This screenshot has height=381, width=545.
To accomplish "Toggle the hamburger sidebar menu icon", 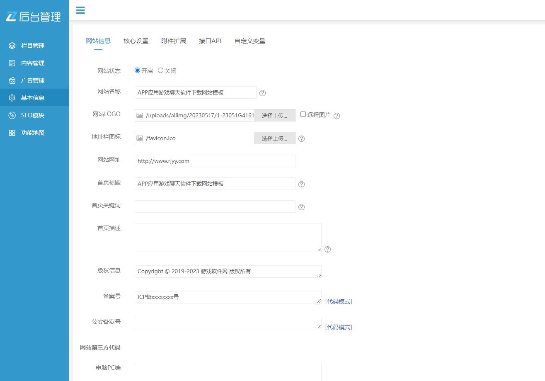I will [x=80, y=10].
